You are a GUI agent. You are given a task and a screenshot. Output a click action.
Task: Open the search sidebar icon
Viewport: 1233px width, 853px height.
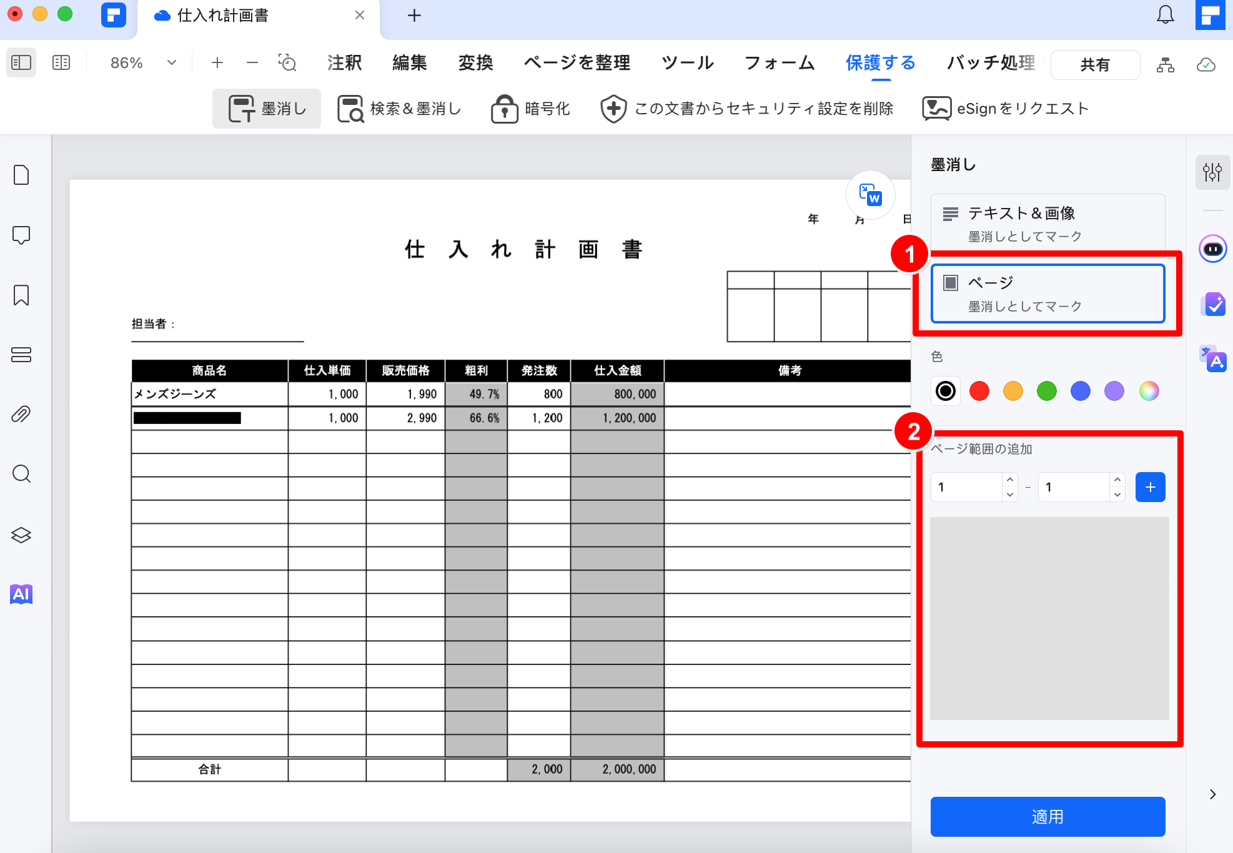tap(21, 474)
